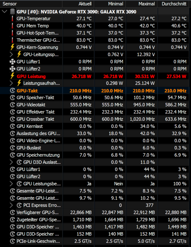The height and width of the screenshot is (247, 191).
Task: Expand the GPU D3D Auslast... row
Action: tap(11, 162)
